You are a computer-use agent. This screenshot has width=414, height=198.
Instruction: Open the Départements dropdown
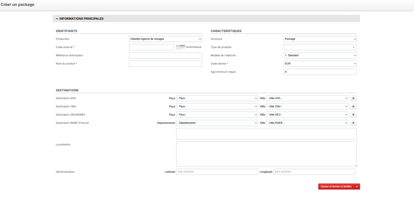click(x=217, y=123)
